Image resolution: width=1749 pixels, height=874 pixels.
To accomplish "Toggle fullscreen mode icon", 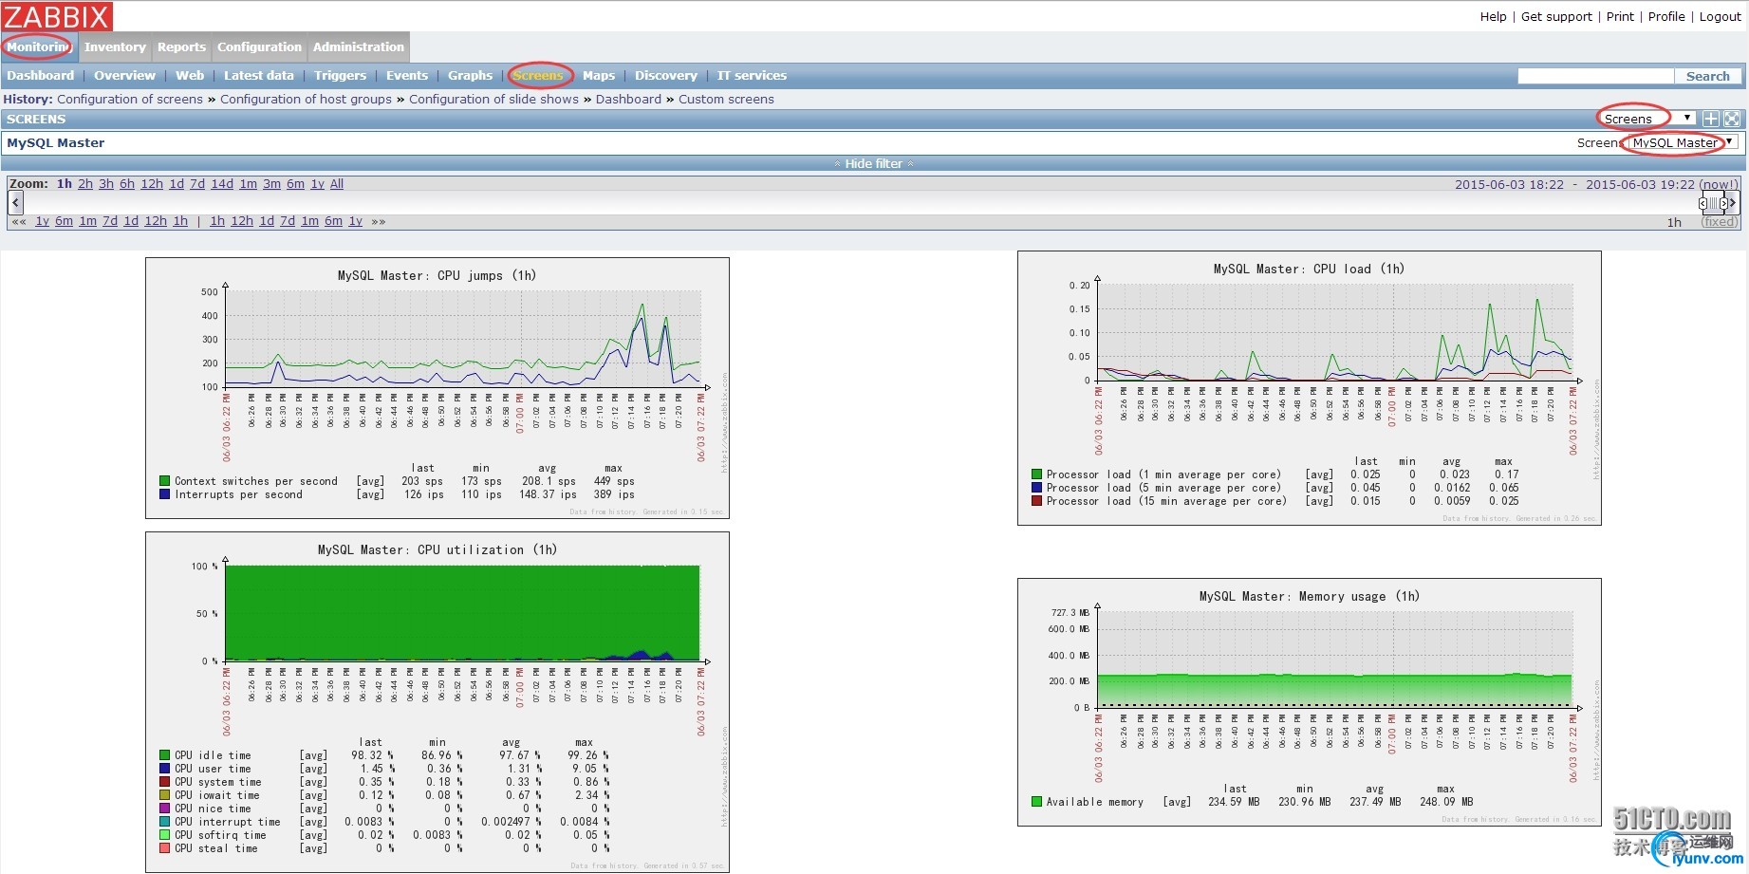I will click(x=1732, y=119).
